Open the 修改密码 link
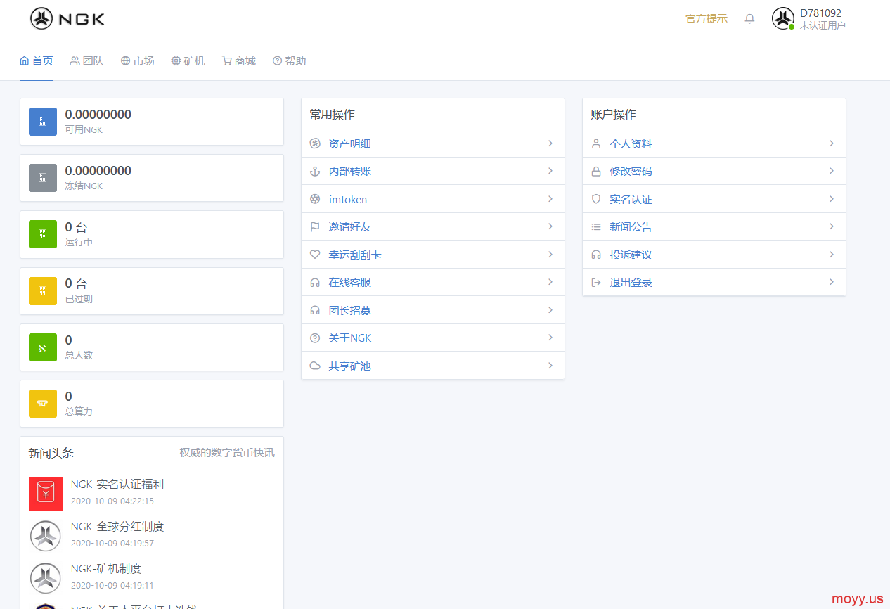 631,171
